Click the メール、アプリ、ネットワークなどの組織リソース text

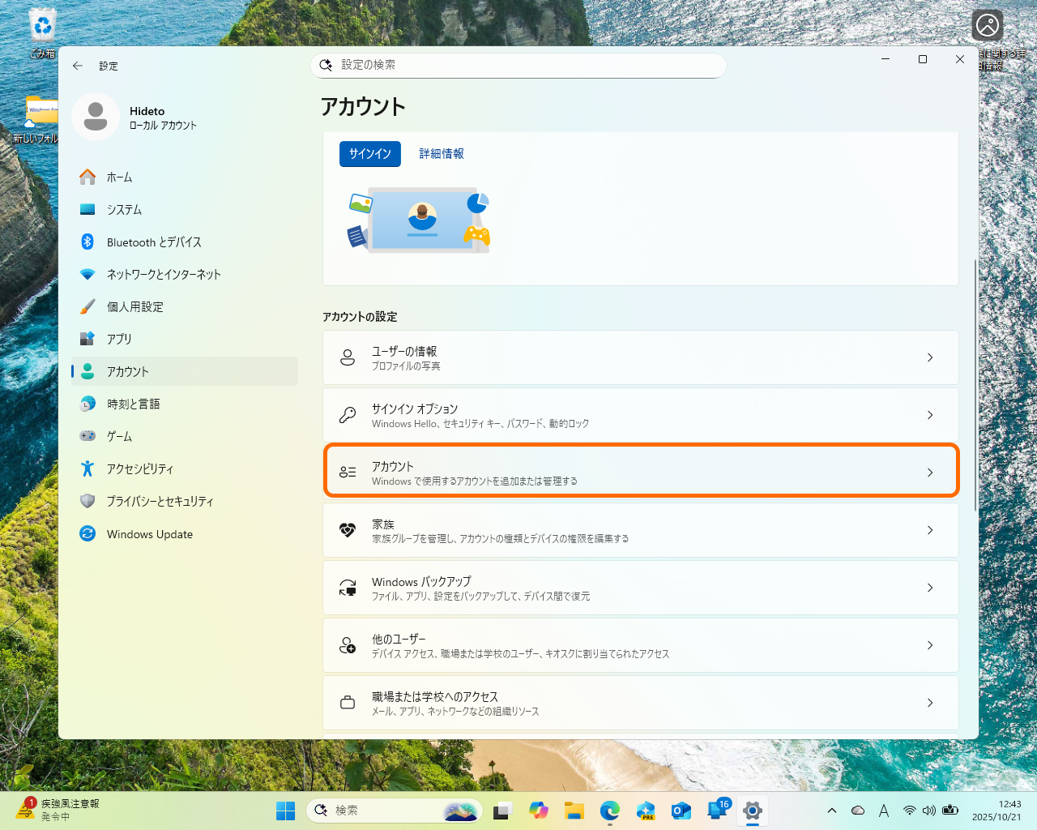point(455,712)
